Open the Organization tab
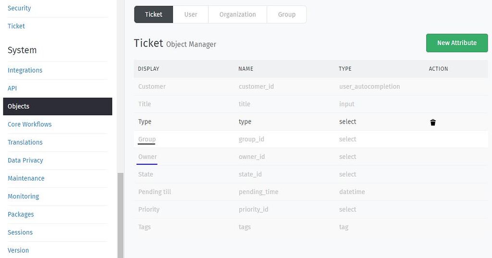The image size is (492, 258). pyautogui.click(x=237, y=14)
